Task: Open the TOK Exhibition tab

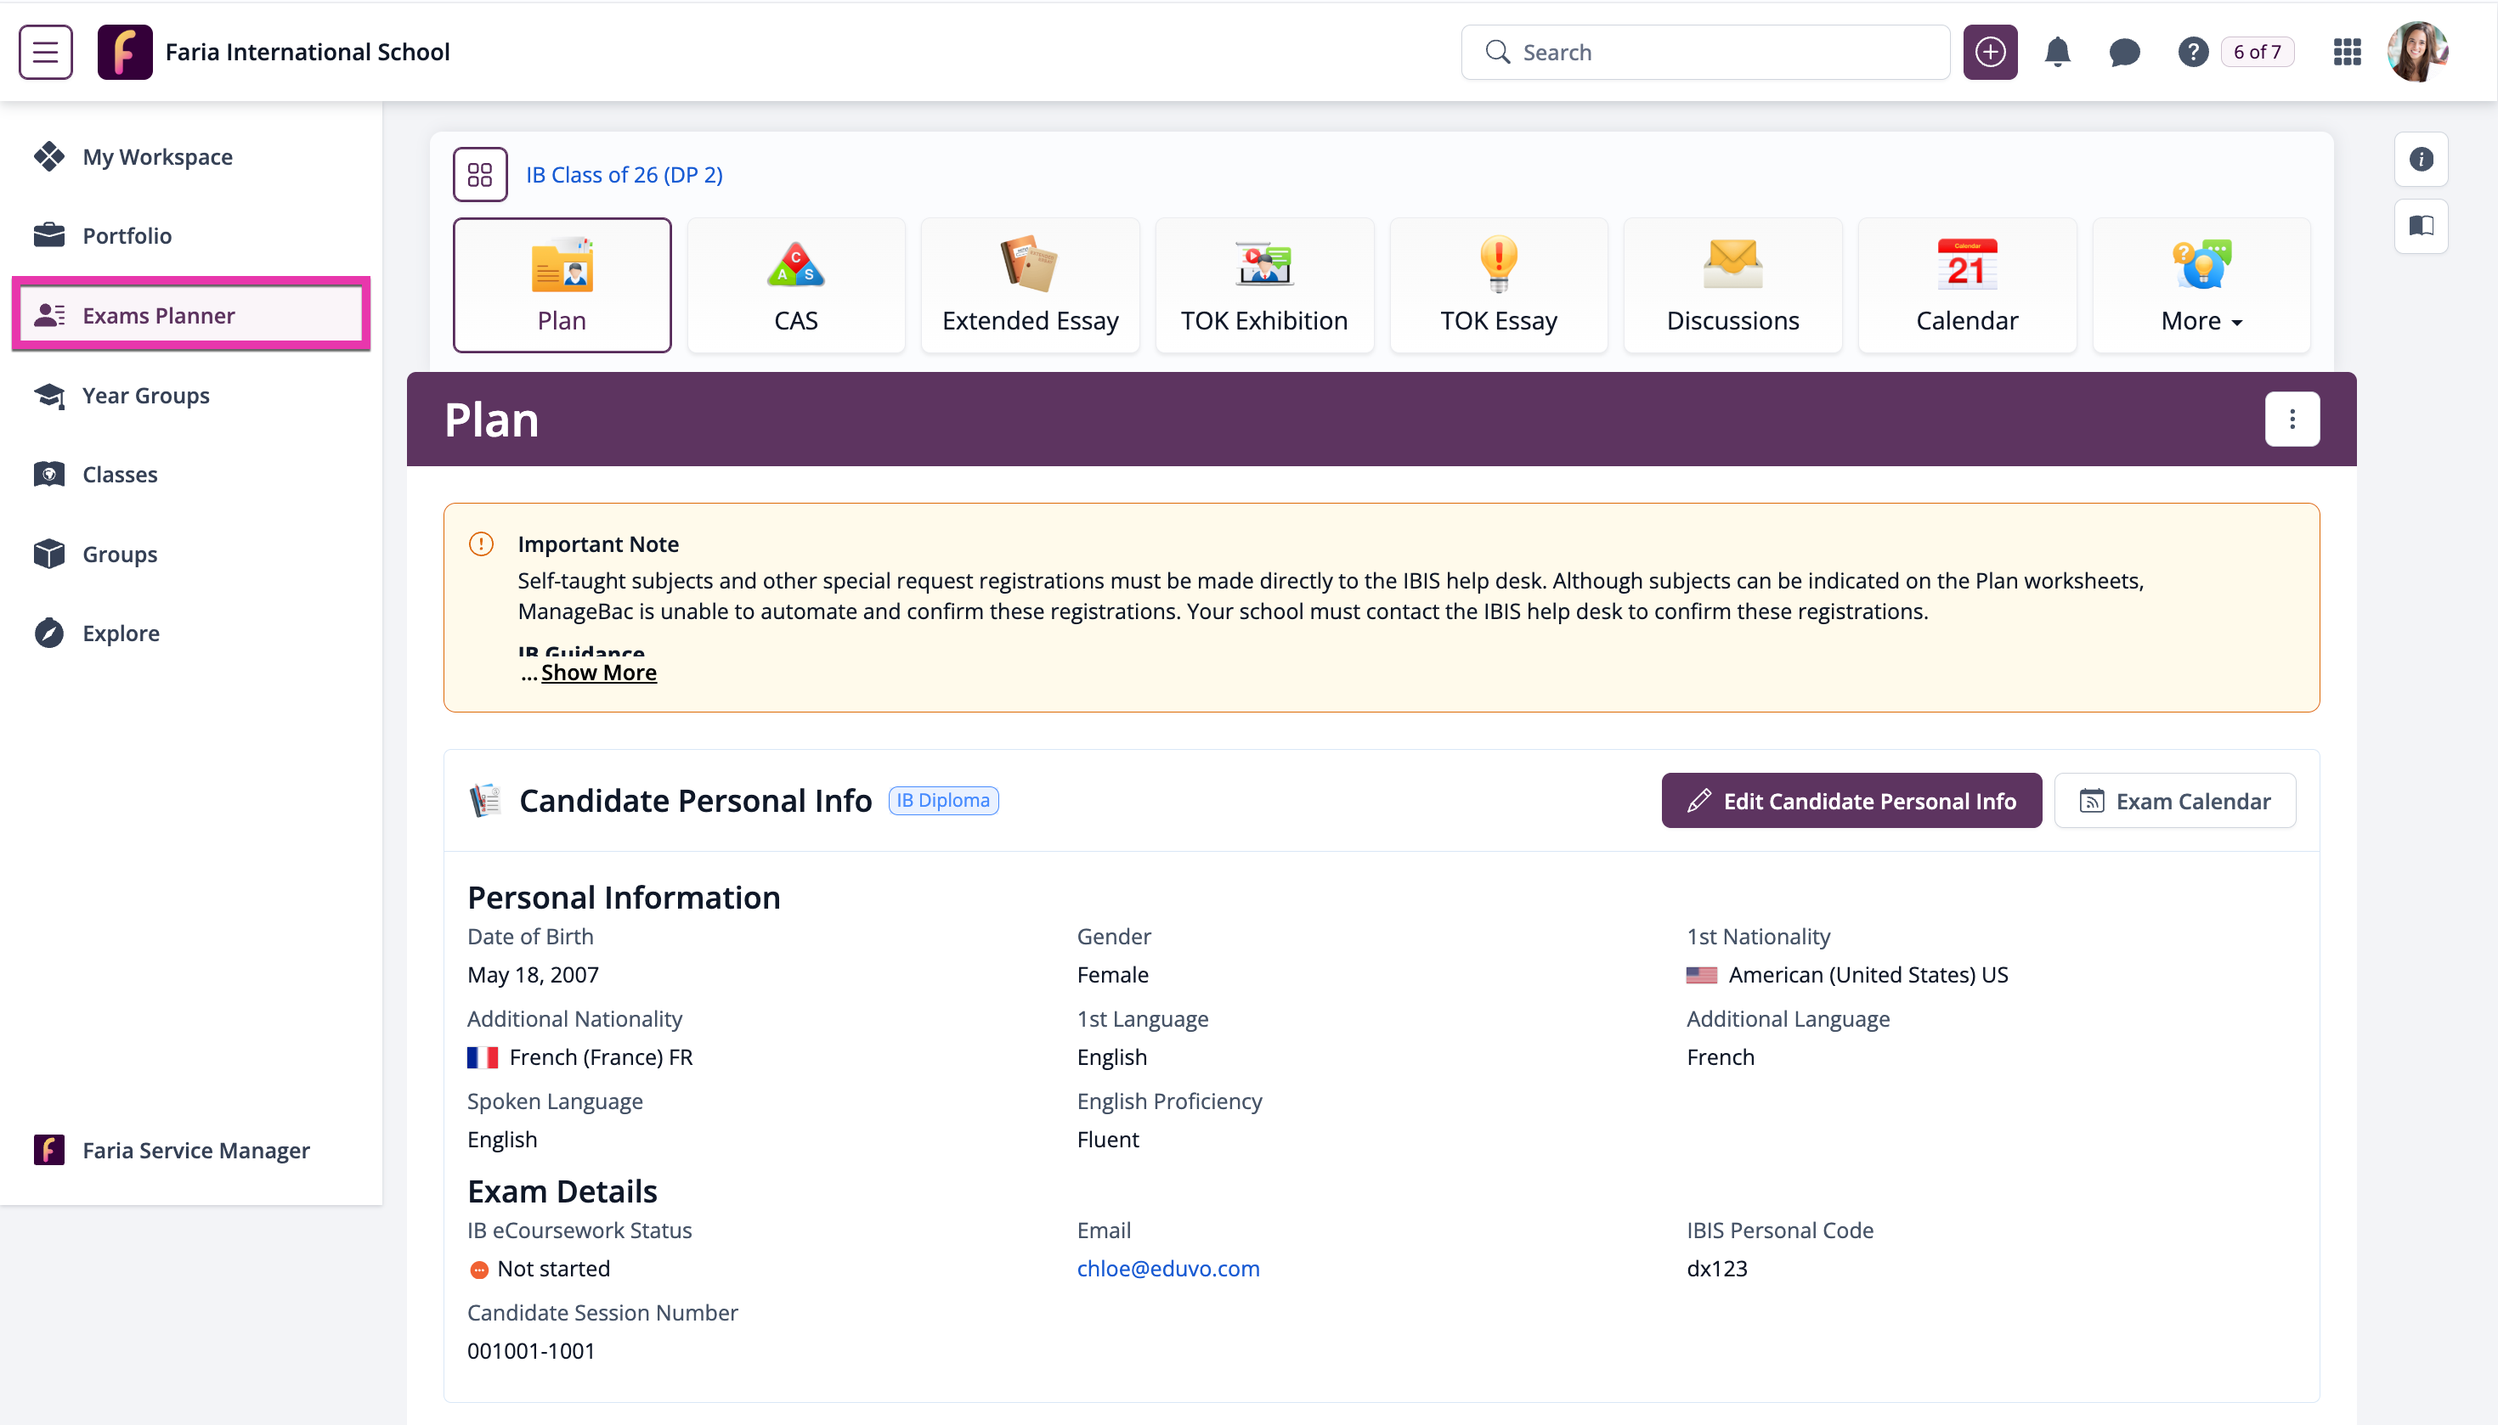Action: [x=1264, y=284]
